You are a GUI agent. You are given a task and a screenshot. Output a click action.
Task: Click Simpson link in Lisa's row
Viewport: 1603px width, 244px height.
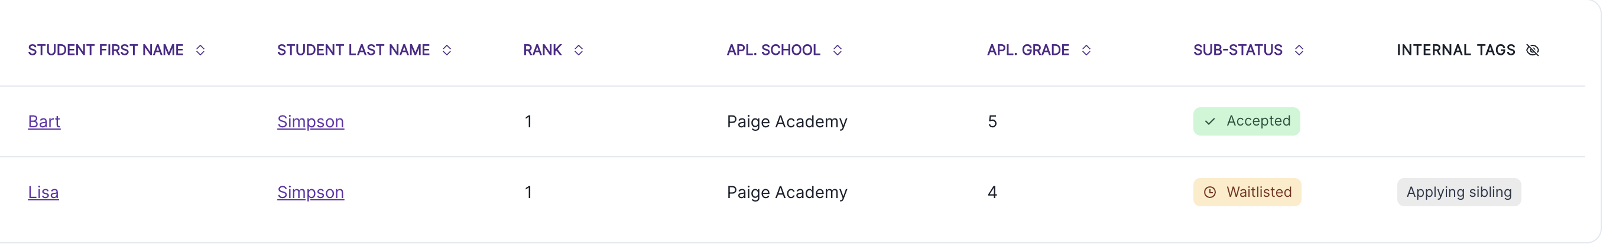[x=310, y=193]
